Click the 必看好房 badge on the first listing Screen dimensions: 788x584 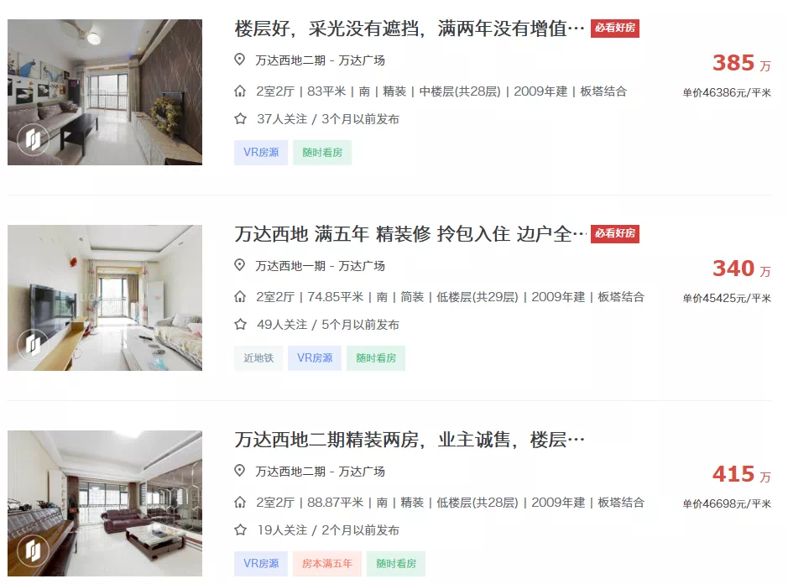(614, 29)
